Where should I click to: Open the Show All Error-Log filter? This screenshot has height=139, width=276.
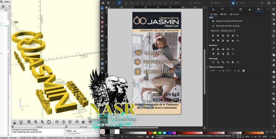[x=79, y=131]
